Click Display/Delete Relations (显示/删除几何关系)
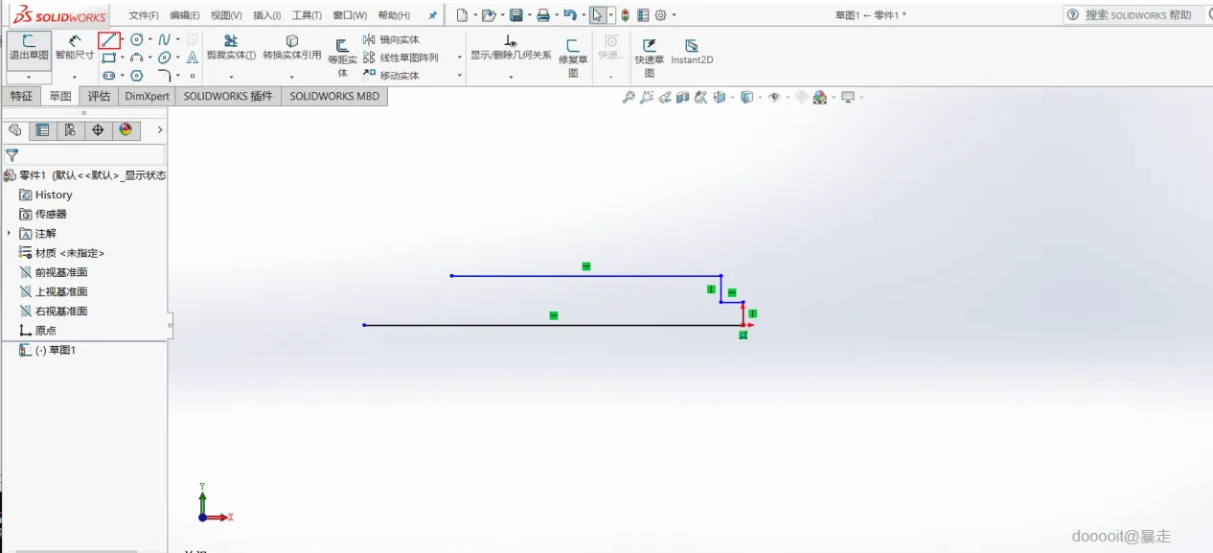 click(x=511, y=48)
